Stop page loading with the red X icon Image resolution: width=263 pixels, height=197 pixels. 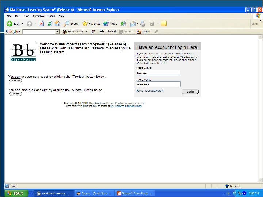[41, 24]
